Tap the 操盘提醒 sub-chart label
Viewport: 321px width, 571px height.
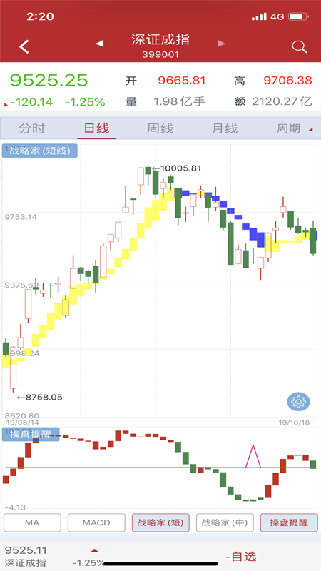pos(31,434)
